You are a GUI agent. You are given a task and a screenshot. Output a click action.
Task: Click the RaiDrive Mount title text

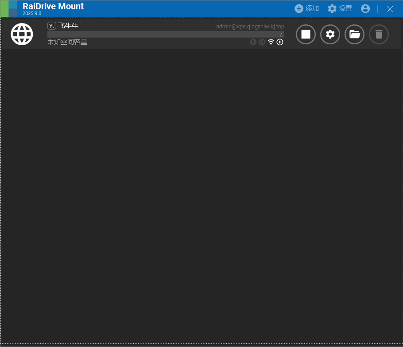click(53, 6)
